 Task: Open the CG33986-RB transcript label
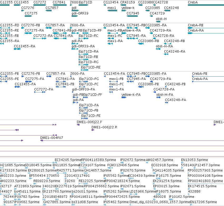coord(148,41)
